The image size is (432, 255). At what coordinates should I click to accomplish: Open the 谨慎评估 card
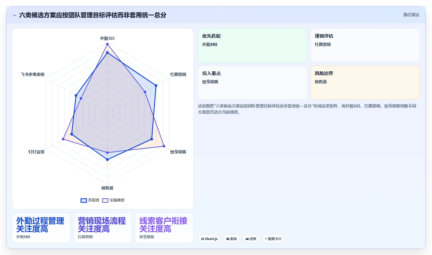[x=365, y=45]
